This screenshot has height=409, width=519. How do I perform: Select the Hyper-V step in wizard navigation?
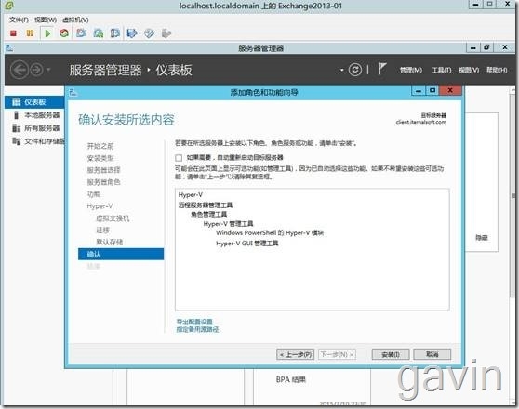tap(100, 206)
